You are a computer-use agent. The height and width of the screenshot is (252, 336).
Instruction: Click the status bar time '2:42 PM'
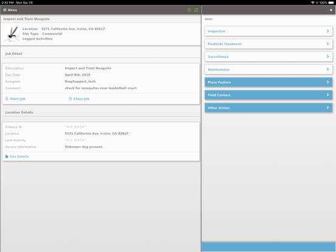(x=7, y=2)
